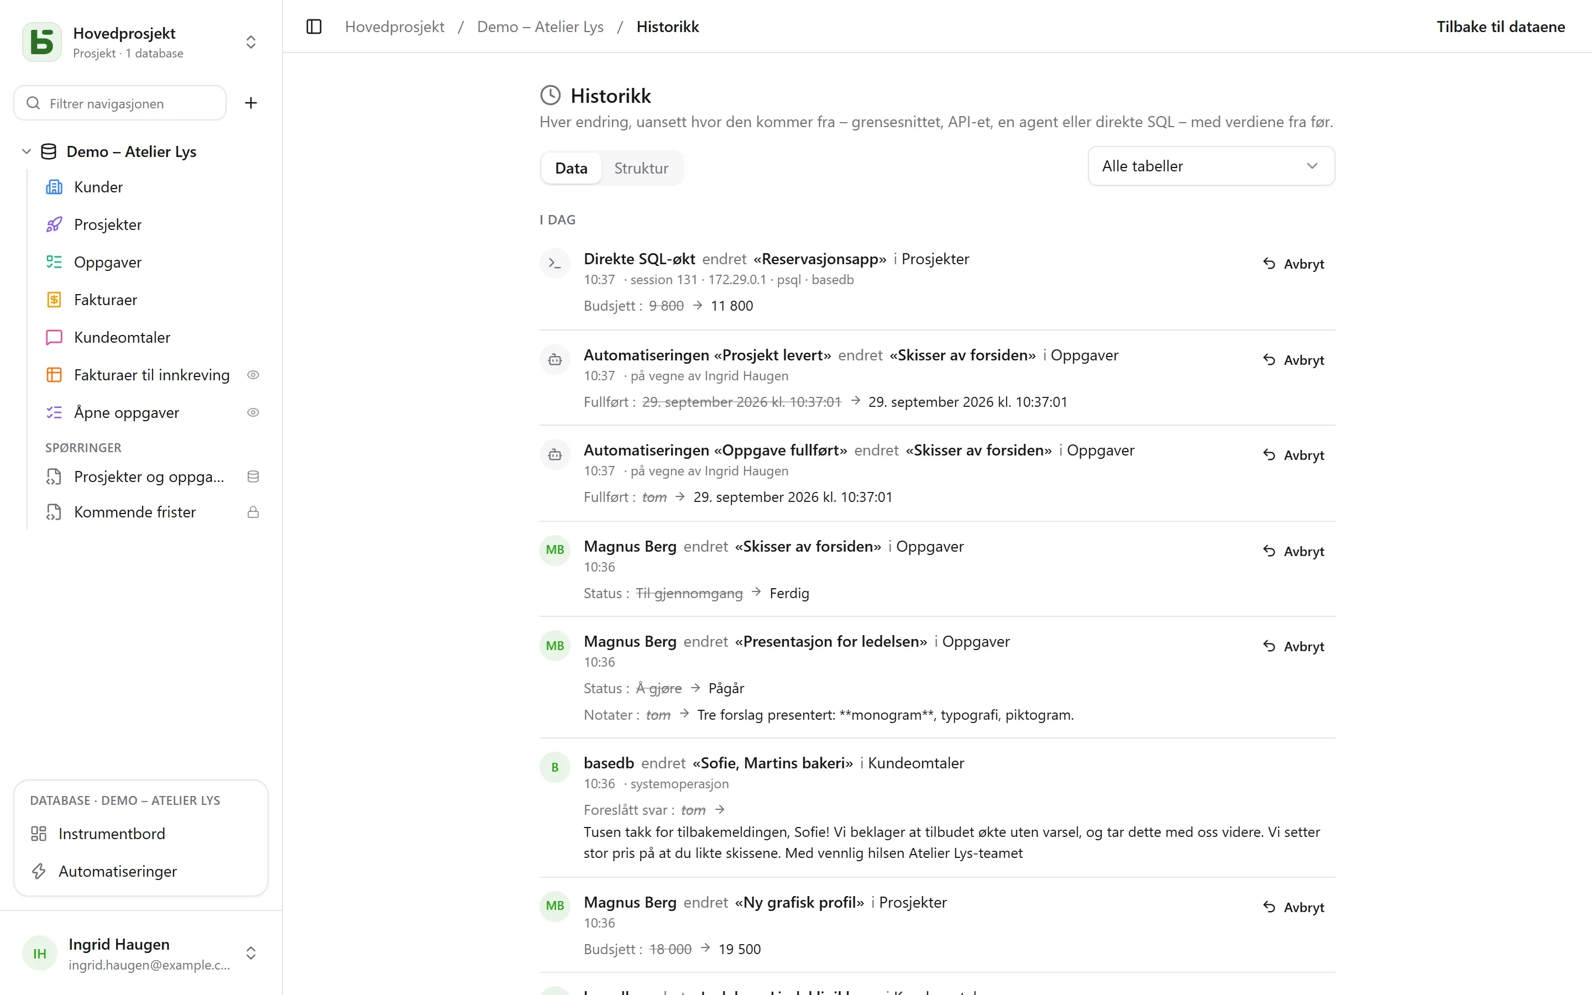Switch to the Data tab
The image size is (1592, 995).
click(x=571, y=168)
